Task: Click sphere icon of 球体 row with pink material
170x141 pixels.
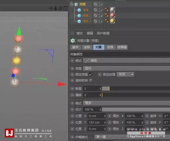Action: [79, 16]
